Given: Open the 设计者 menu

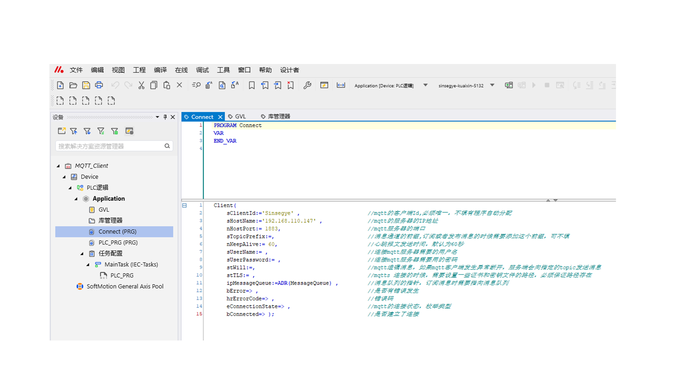Looking at the screenshot, I should pos(290,70).
